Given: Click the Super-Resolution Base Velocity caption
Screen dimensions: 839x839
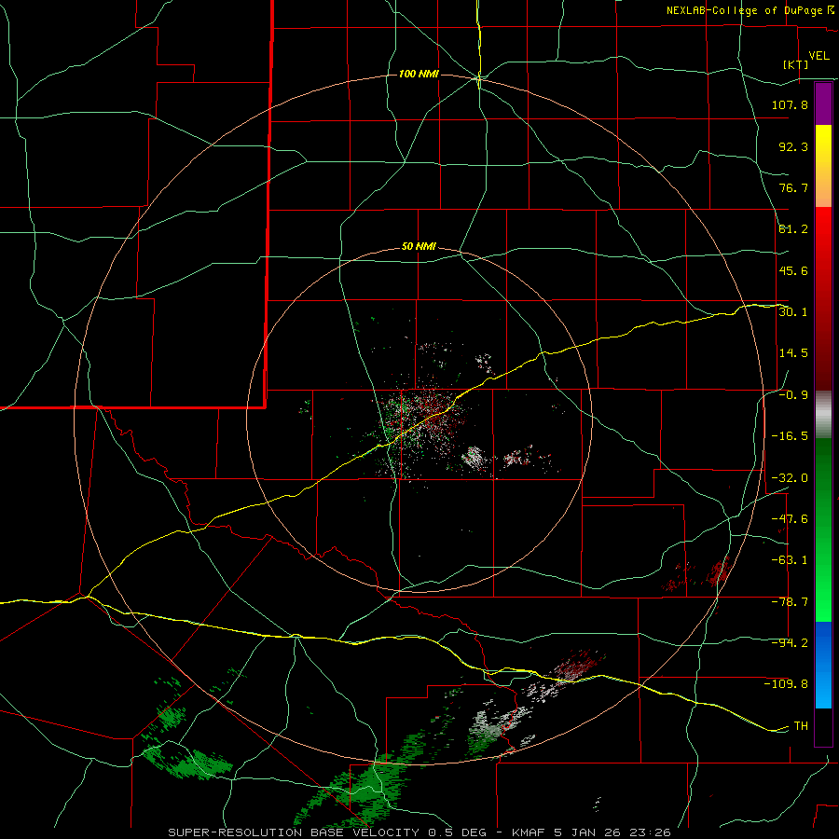Looking at the screenshot, I should [327, 832].
